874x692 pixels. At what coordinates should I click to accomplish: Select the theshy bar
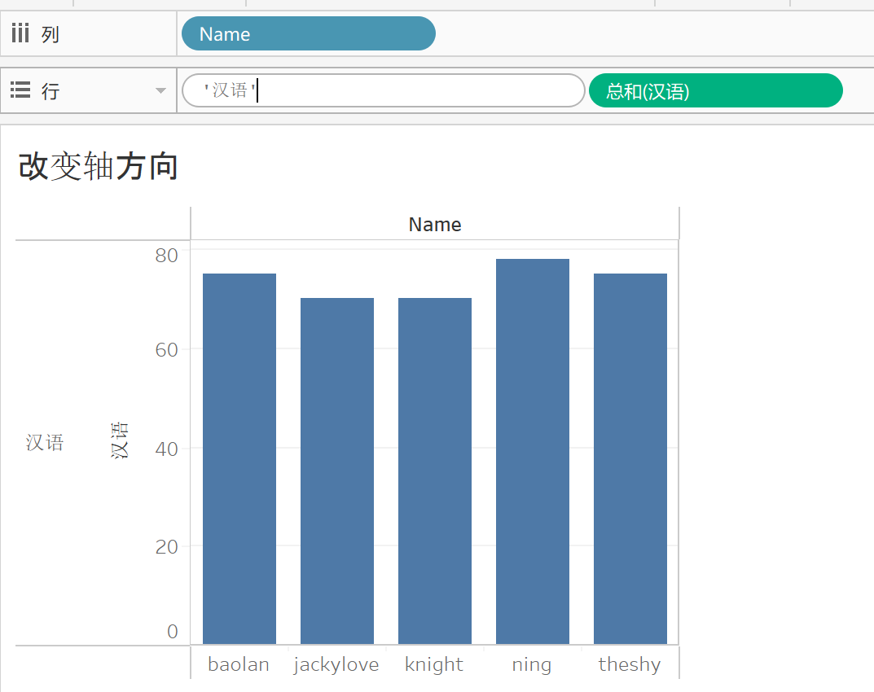(x=630, y=458)
